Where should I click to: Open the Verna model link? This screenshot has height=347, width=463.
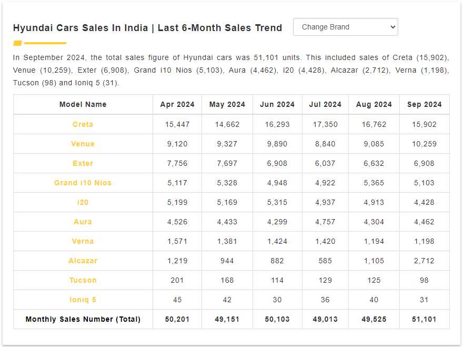coord(83,242)
